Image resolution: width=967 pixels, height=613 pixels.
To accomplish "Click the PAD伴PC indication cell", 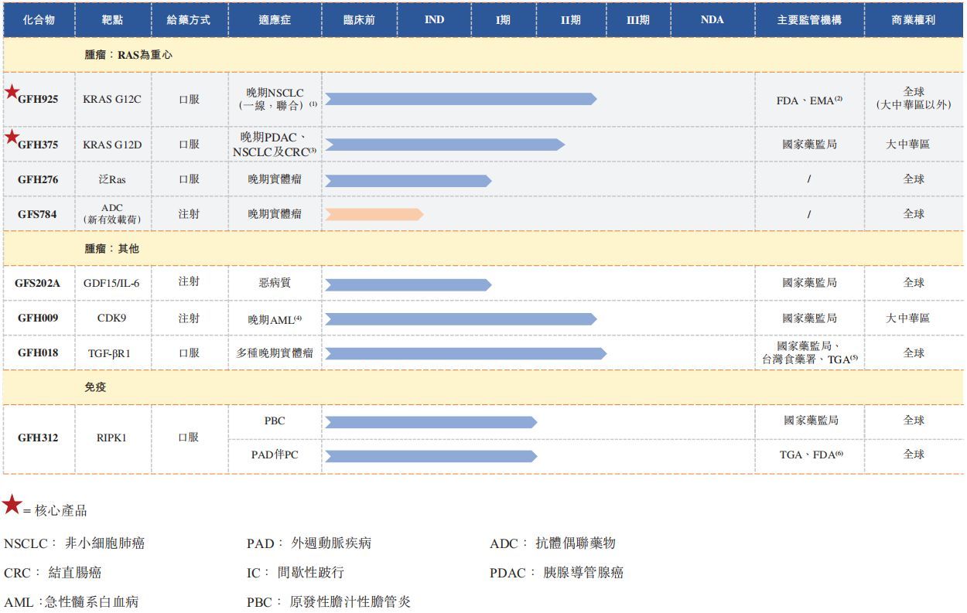I will (x=275, y=455).
